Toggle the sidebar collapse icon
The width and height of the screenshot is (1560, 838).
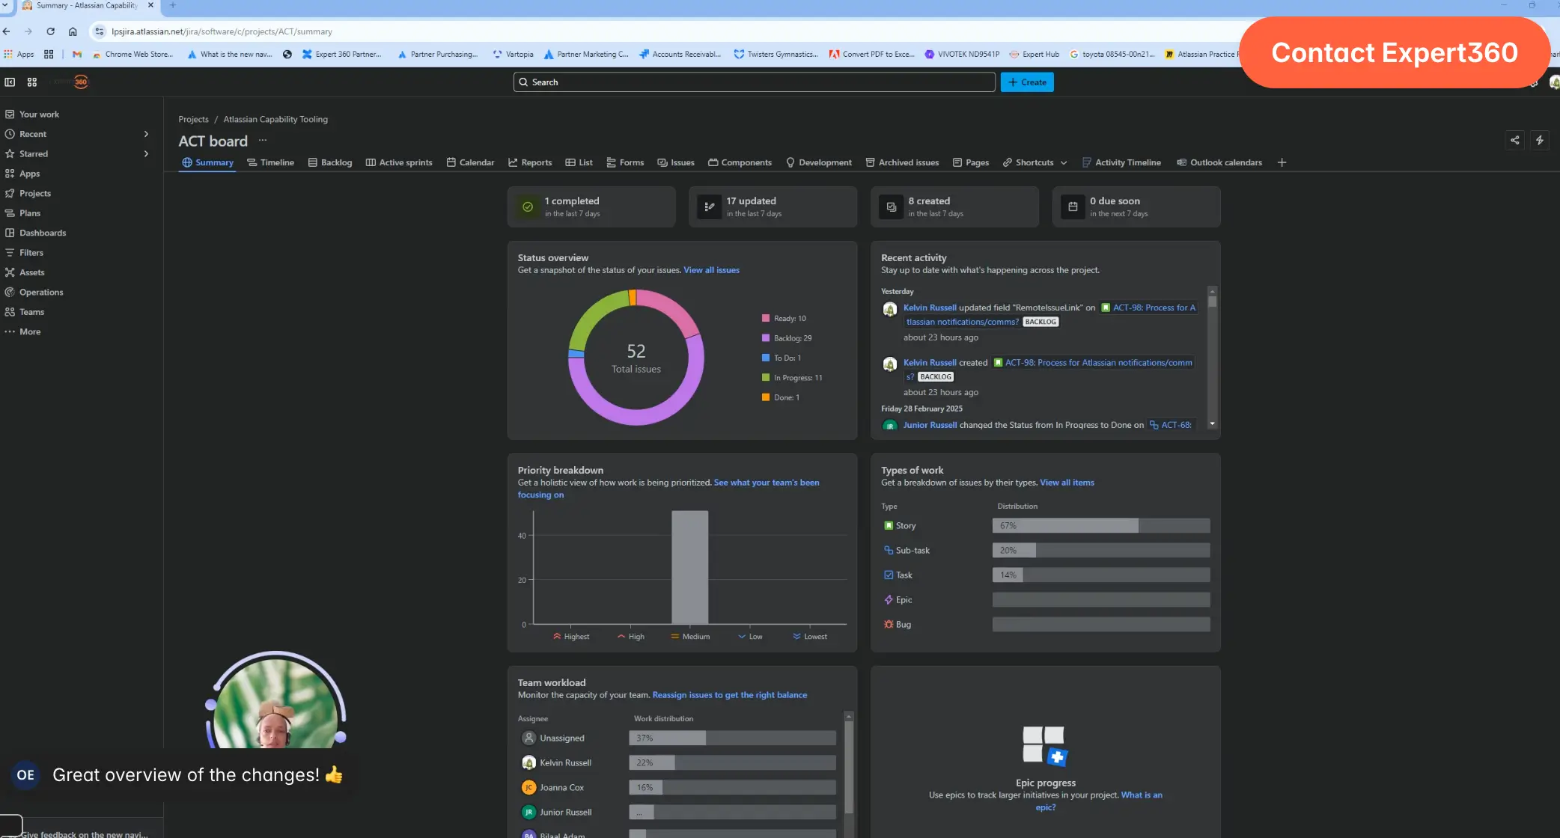pos(10,82)
